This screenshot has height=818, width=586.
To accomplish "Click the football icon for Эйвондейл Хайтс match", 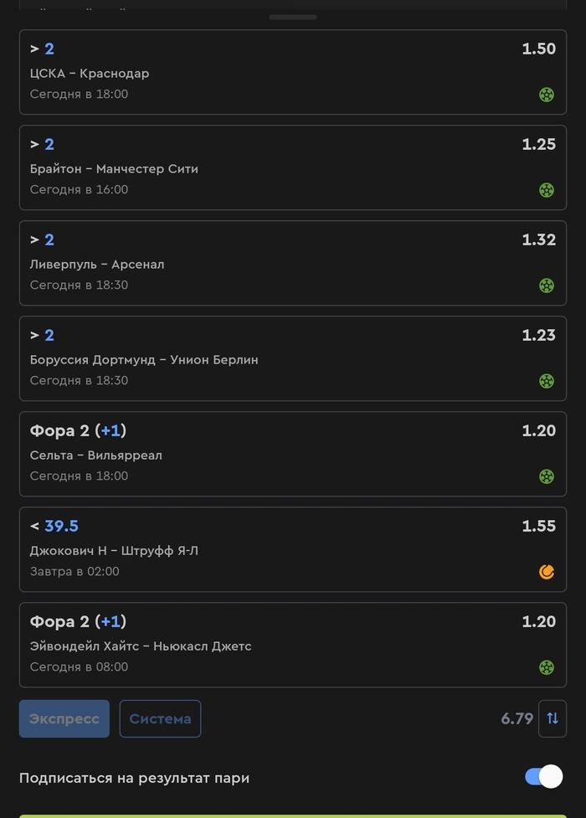I will tap(547, 668).
